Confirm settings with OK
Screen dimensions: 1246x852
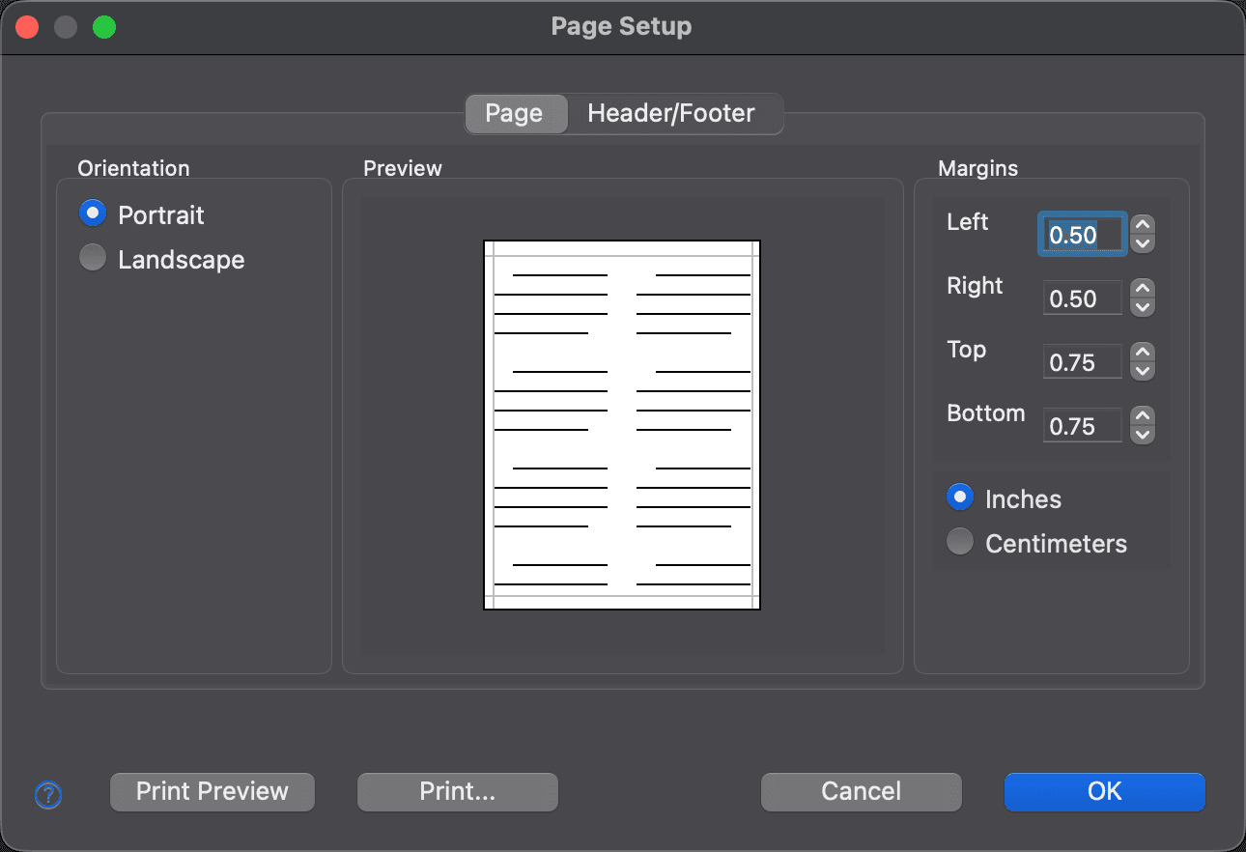pyautogui.click(x=1105, y=791)
